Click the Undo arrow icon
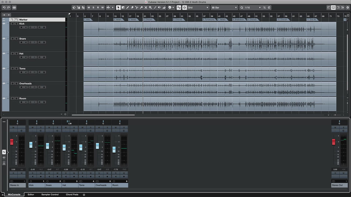 coord(4,8)
